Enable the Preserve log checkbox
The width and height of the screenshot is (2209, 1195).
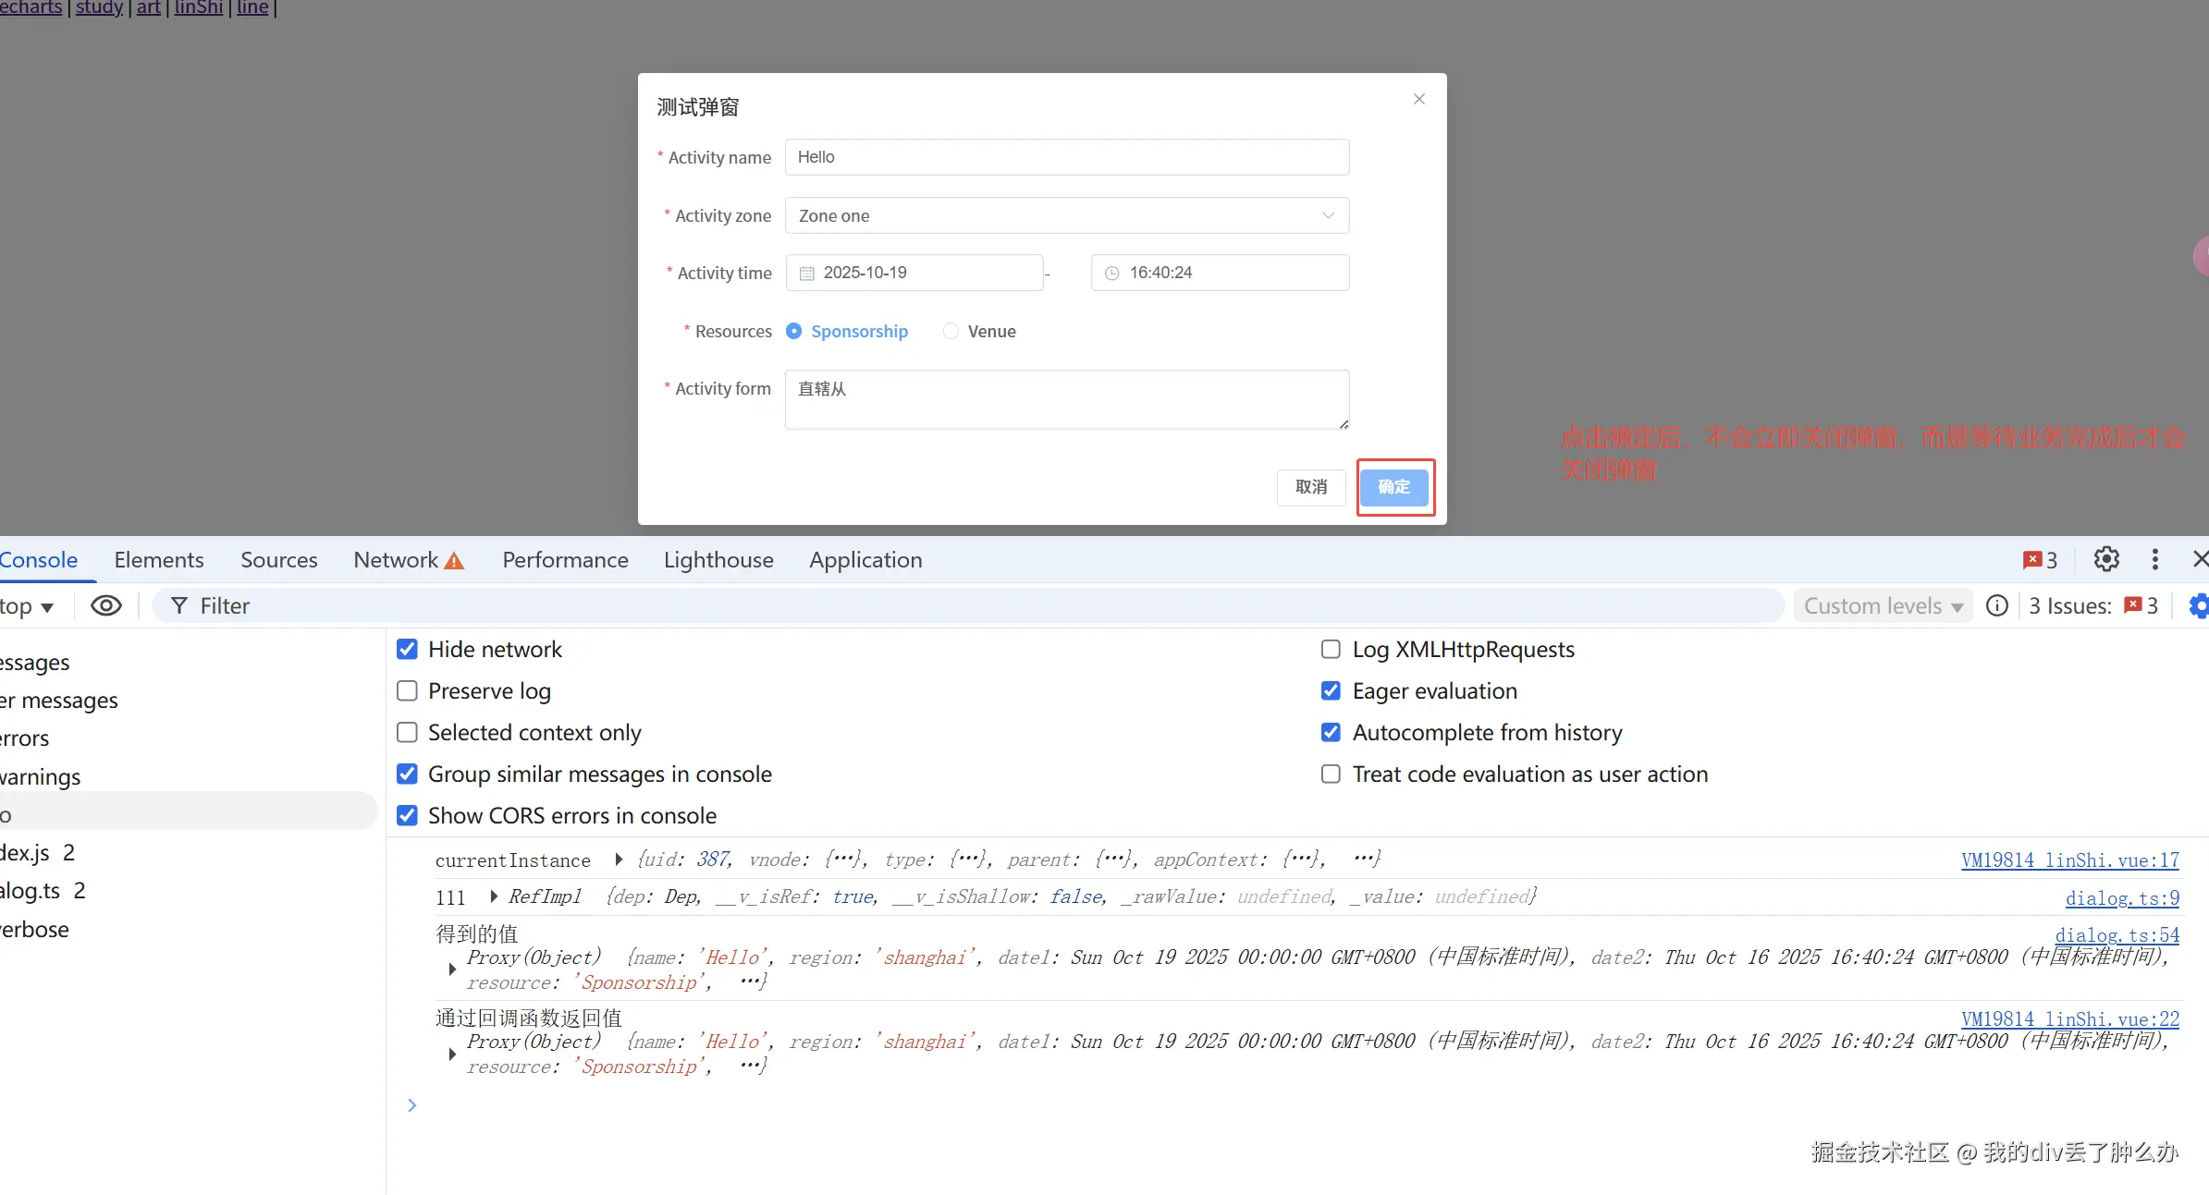tap(407, 690)
